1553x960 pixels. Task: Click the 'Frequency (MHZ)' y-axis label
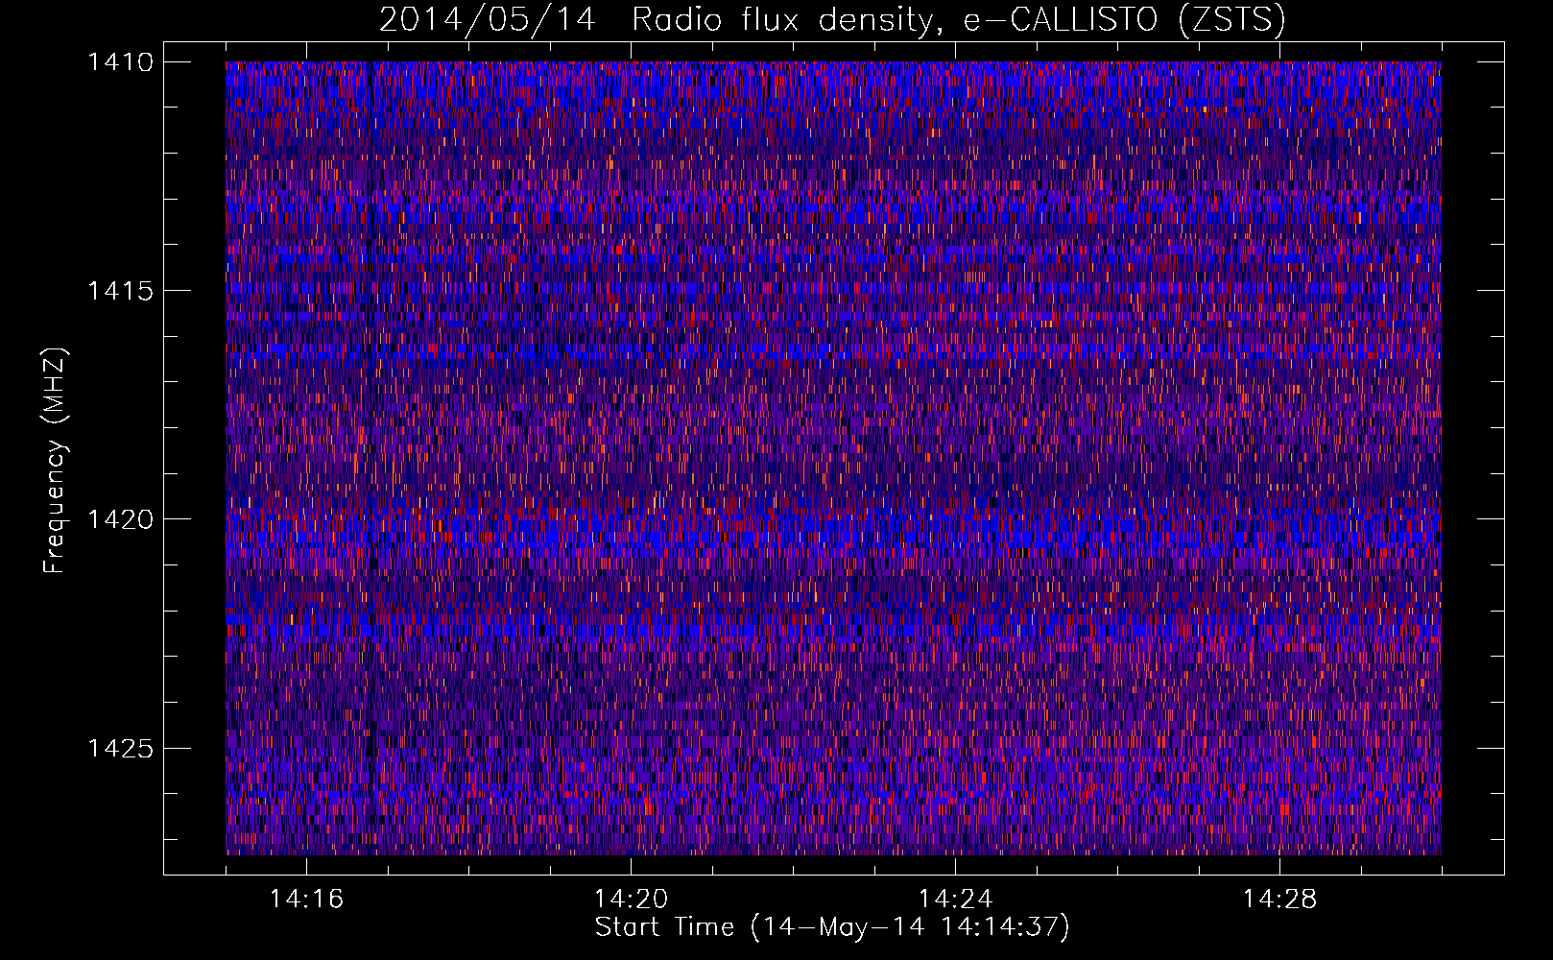point(55,461)
